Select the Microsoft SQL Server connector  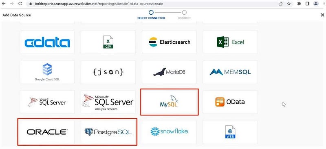tap(47, 102)
